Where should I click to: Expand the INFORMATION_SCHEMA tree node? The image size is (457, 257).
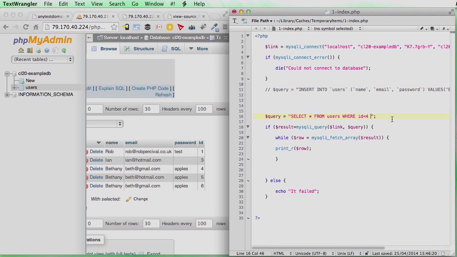[7, 95]
